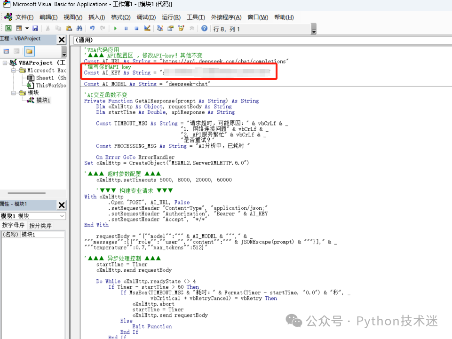Open the 工具(T) menu

196,17
